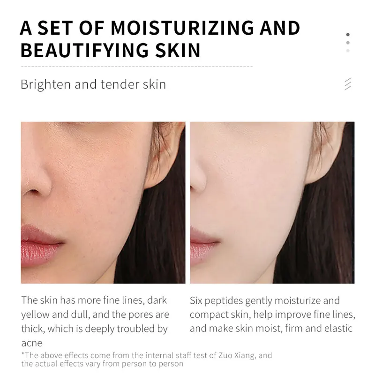Click the dashed divider under the headline
The height and width of the screenshot is (375, 375).
click(x=137, y=67)
